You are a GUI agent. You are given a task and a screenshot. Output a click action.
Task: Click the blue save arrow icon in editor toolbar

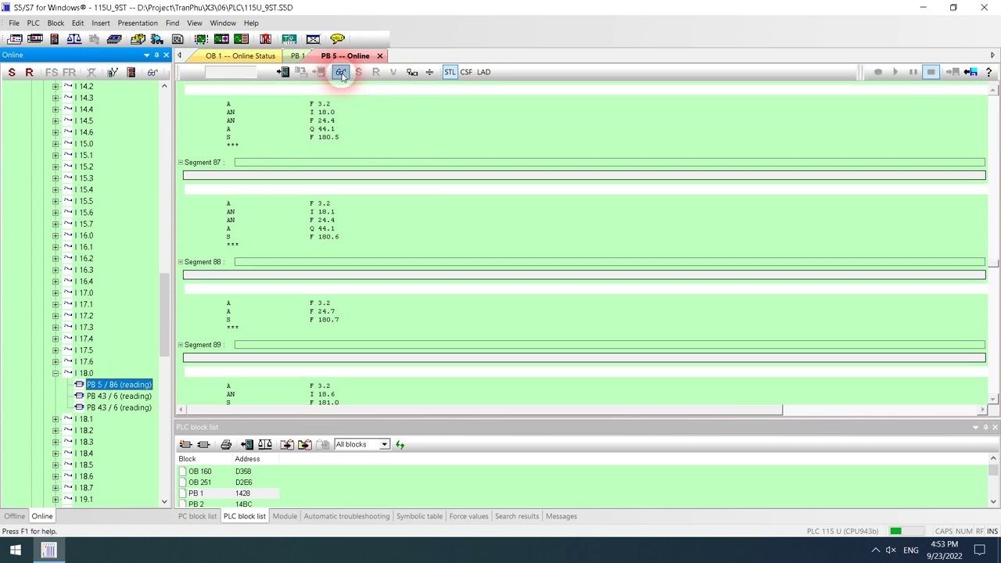point(971,72)
